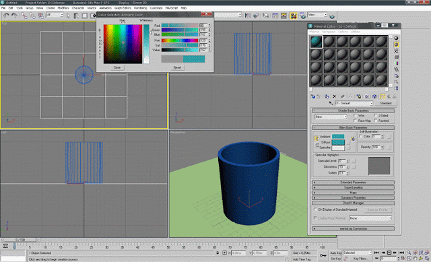Toggle the Auto Key button
Screen dimensions: 431x262
[x=335, y=253]
